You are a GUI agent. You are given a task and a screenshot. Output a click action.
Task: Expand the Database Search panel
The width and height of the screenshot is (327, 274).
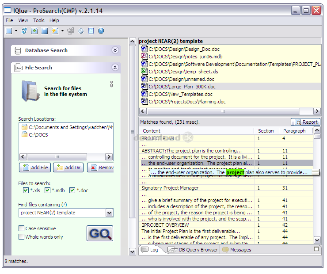coord(115,50)
